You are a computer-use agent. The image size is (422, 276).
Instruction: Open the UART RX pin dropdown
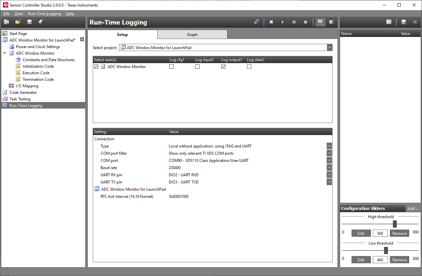point(329,175)
